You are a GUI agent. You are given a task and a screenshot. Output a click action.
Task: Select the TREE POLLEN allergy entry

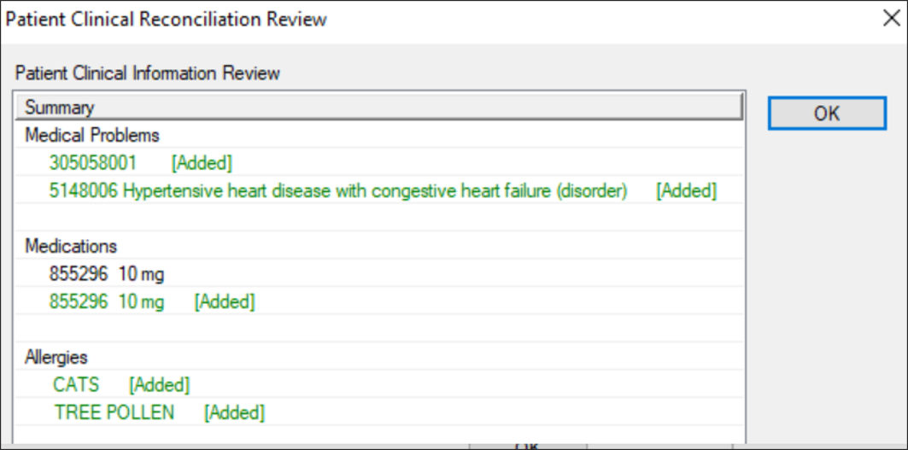(x=114, y=412)
